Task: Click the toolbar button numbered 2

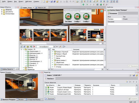Action: click(x=114, y=2)
